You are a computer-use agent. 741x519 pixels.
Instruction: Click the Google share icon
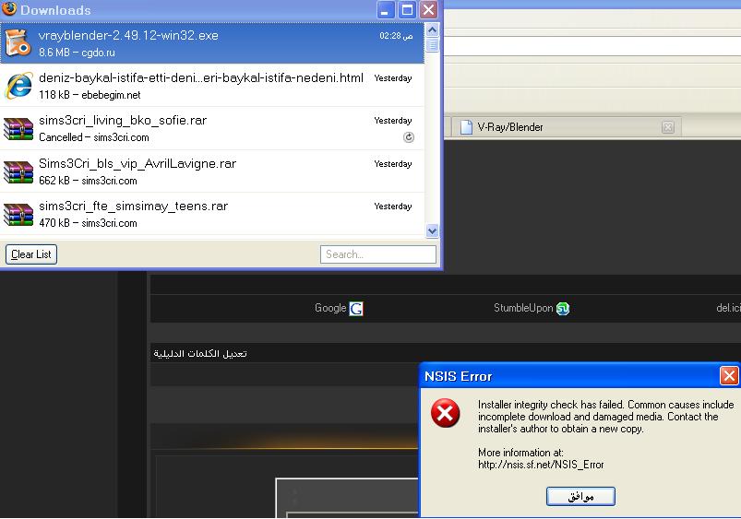pos(356,309)
